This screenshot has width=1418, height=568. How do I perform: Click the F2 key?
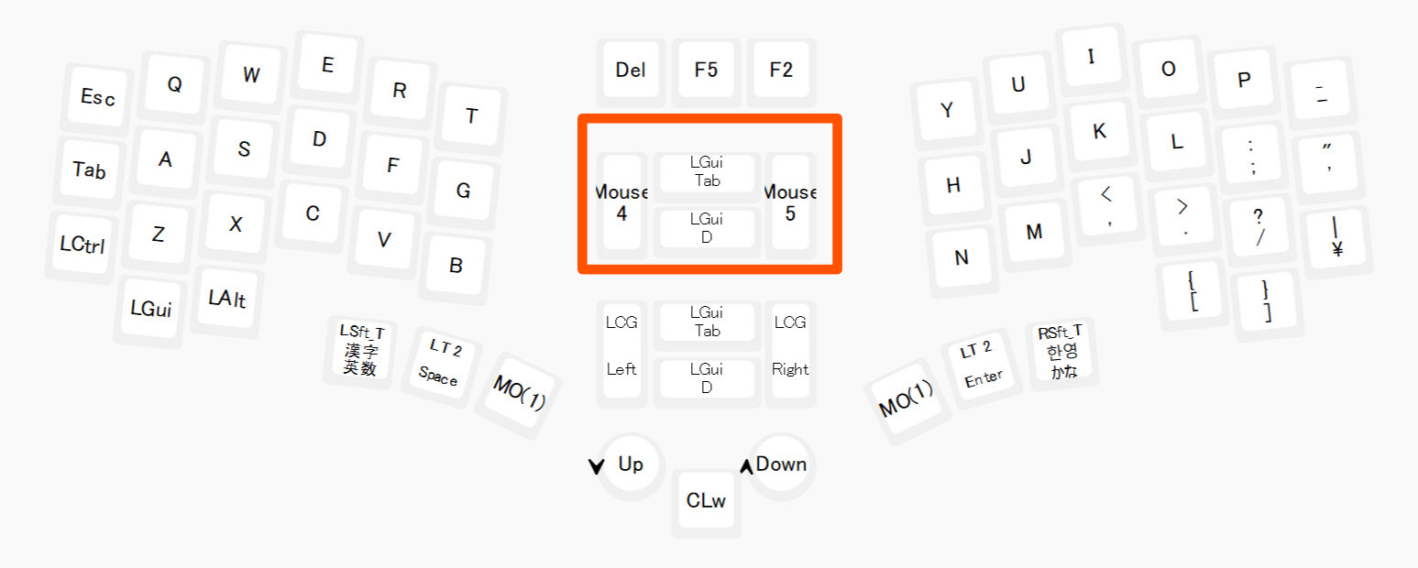pos(781,71)
